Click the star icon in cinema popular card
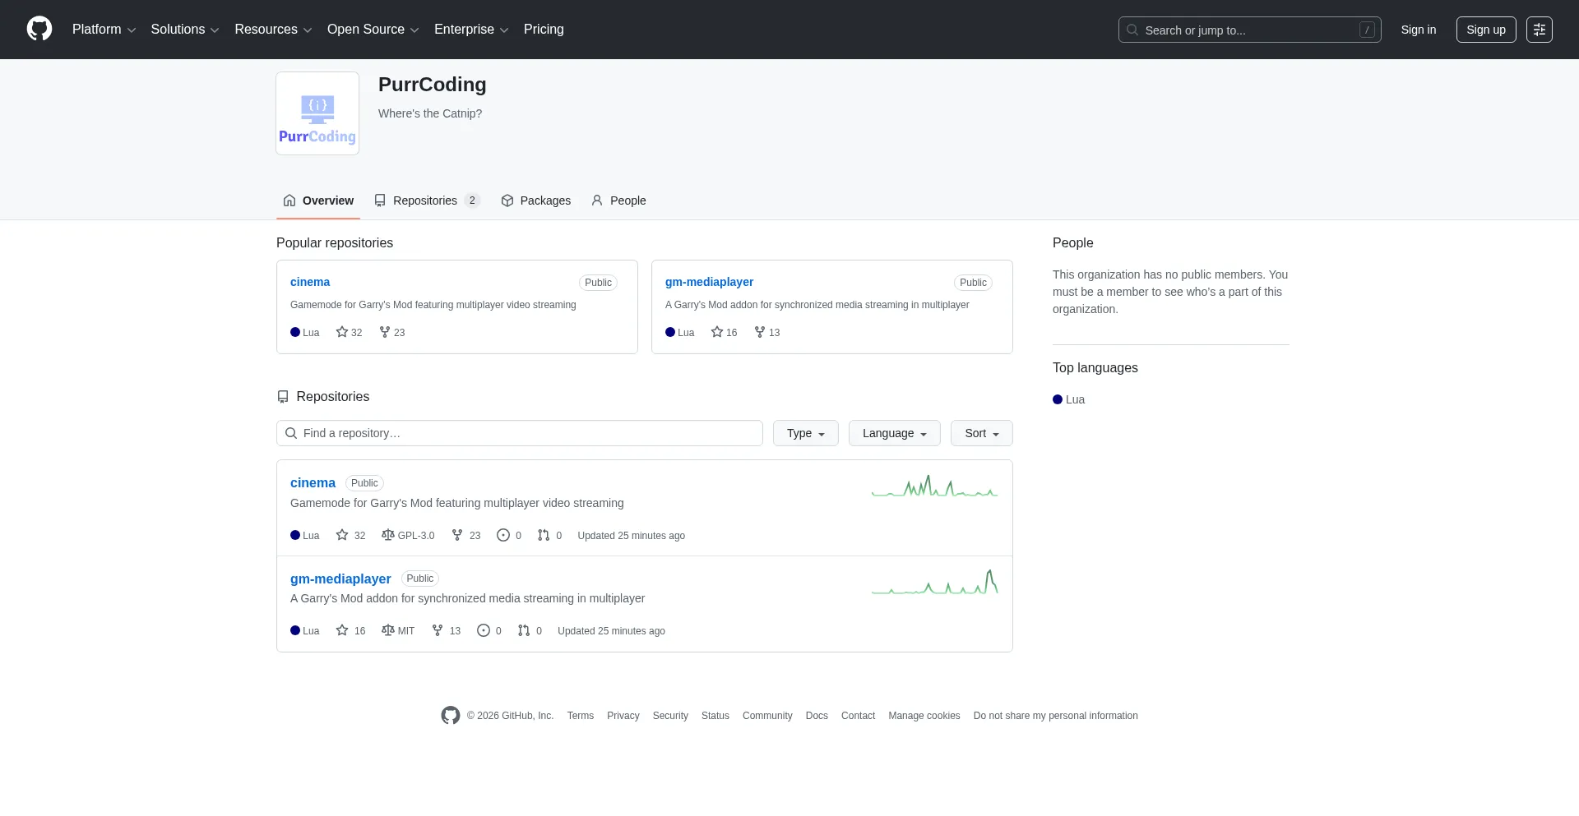The width and height of the screenshot is (1579, 816). pyautogui.click(x=342, y=332)
